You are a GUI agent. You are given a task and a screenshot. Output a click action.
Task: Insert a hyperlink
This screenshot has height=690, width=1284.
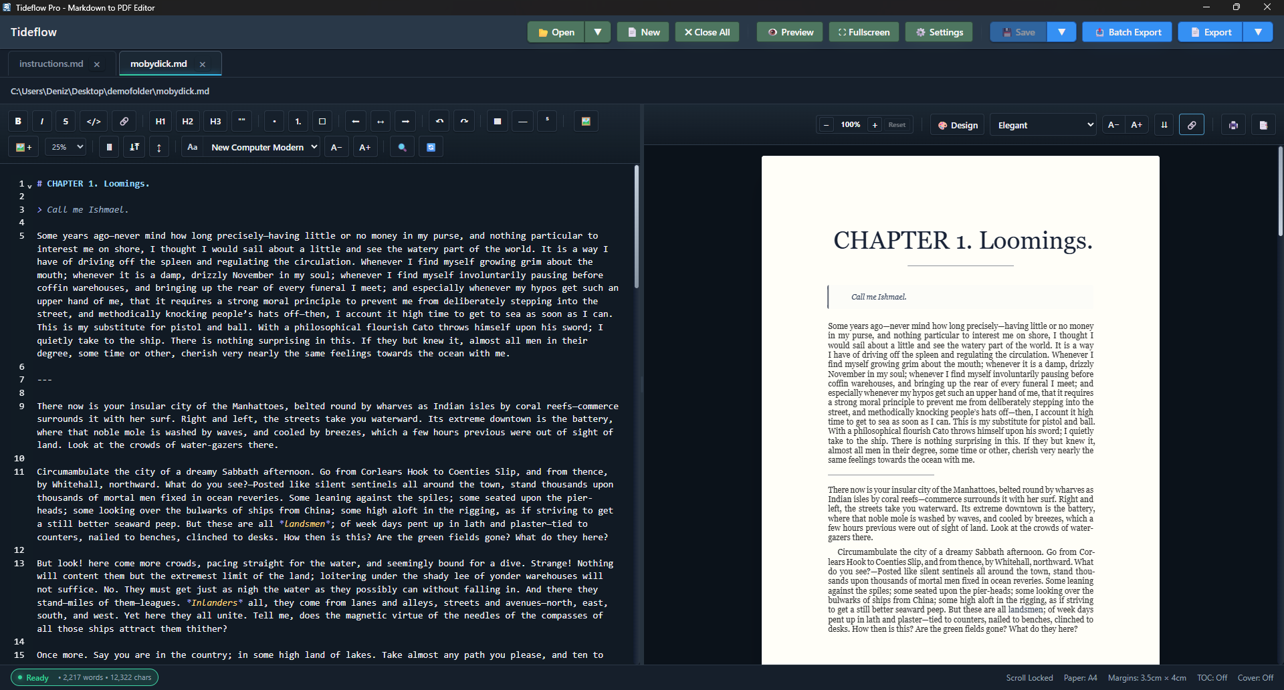124,121
